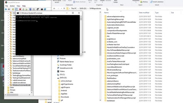Select the AgileTestingManuscript folder
183x103 pixels.
(115, 19)
